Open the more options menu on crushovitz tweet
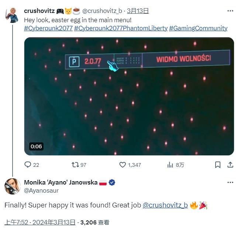This screenshot has width=238, height=230. [x=230, y=11]
